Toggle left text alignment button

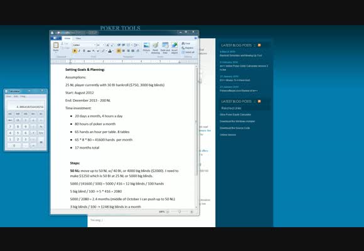(x=119, y=51)
